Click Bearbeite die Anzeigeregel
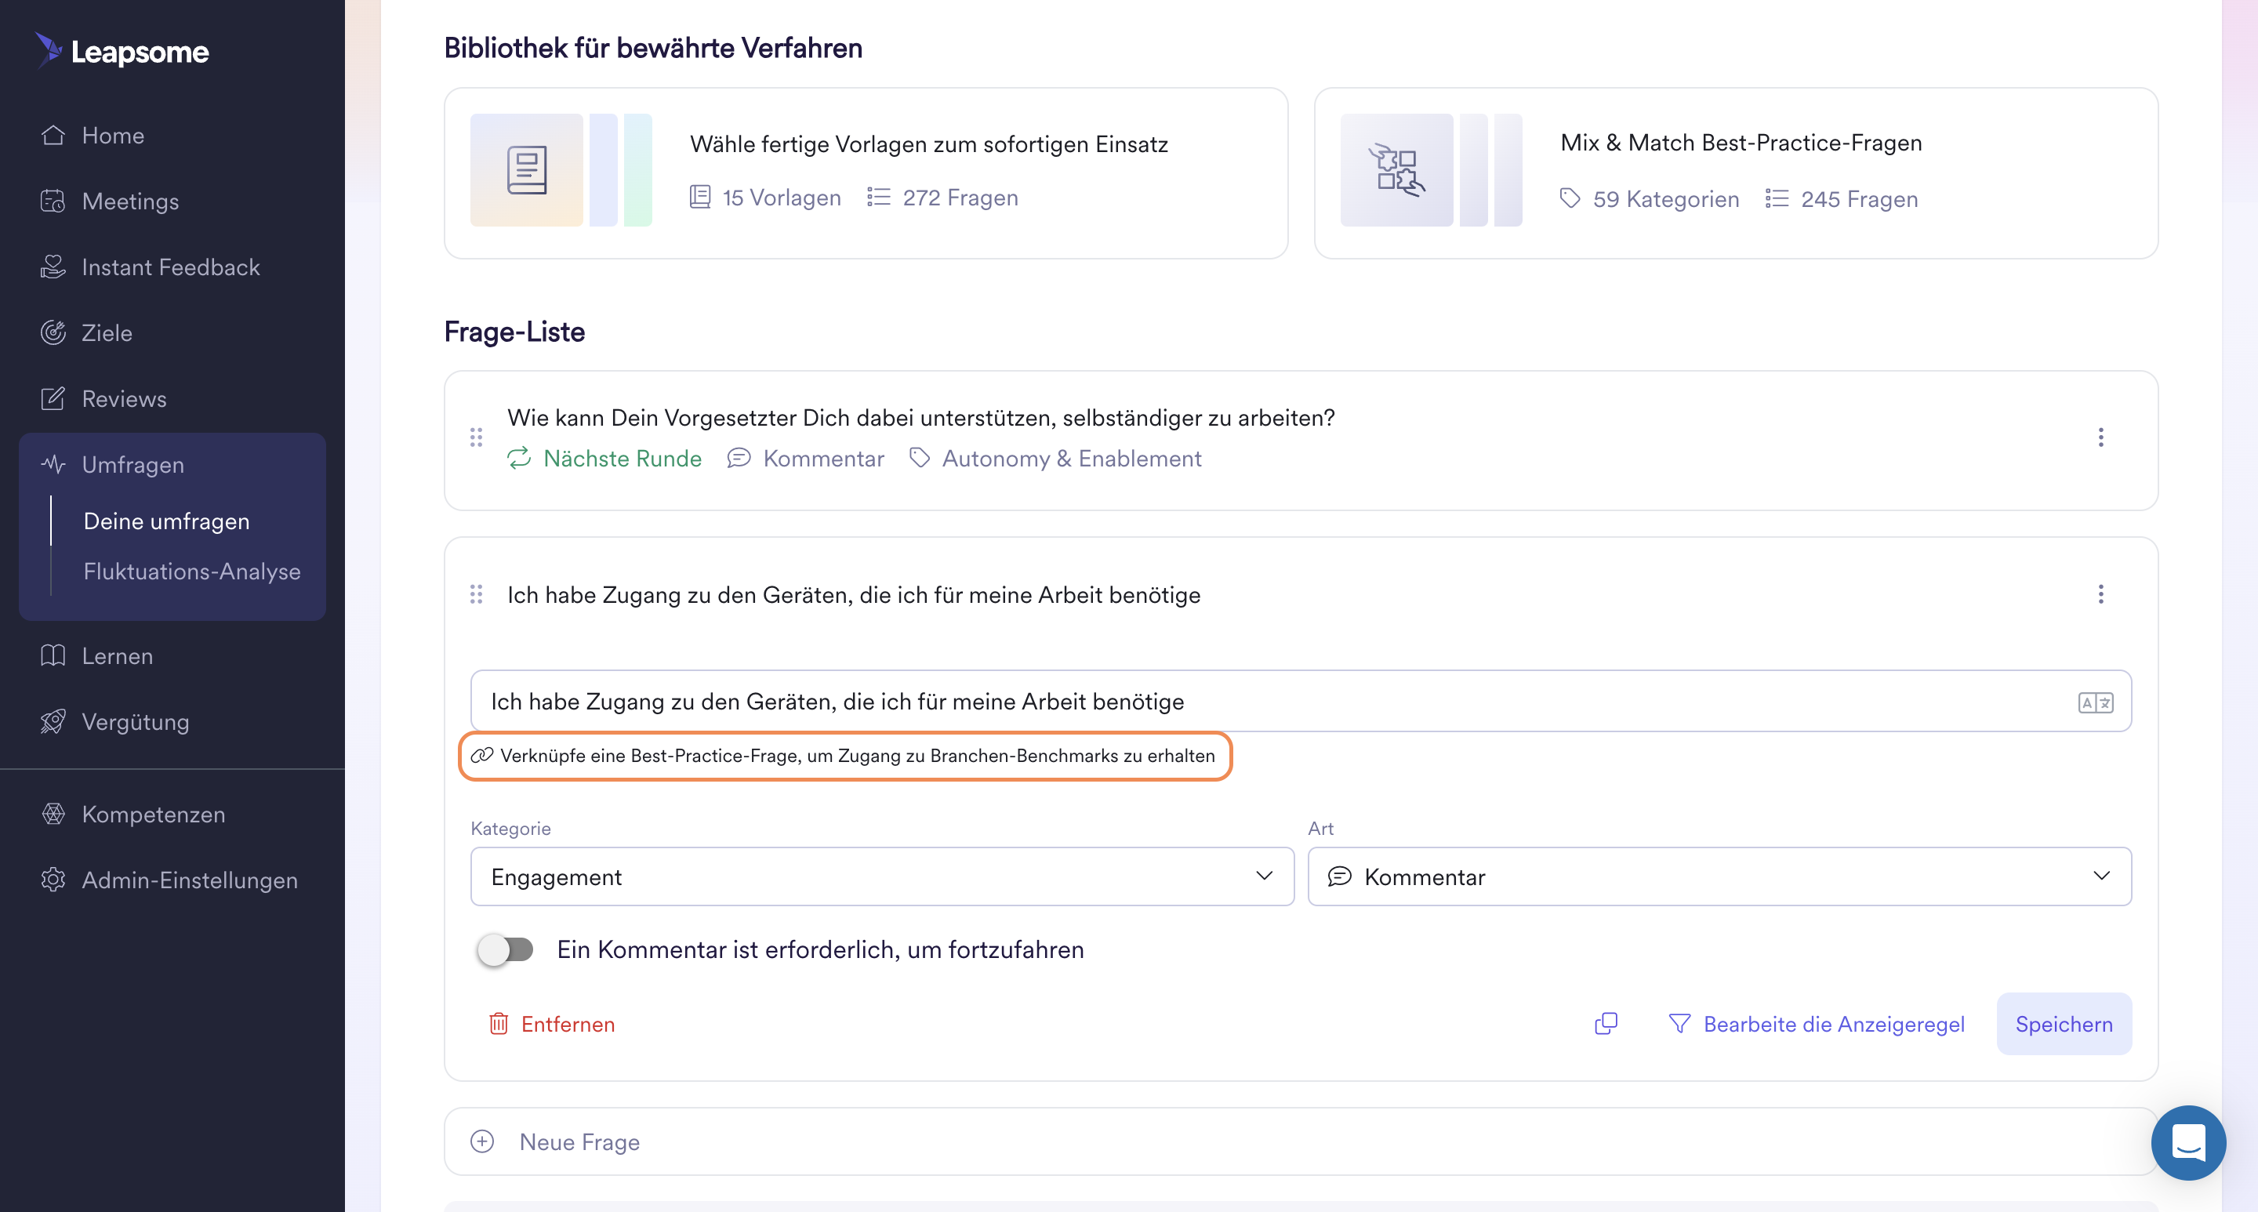Viewport: 2258px width, 1212px height. click(x=1817, y=1024)
